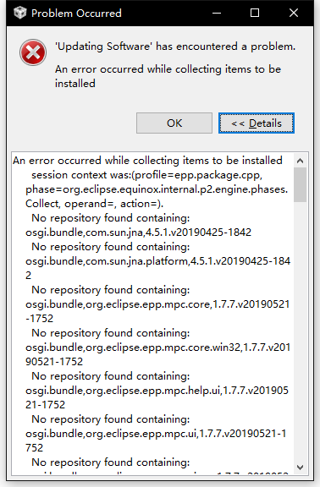This screenshot has height=487, width=320.
Task: Click the red error X icon
Action: (x=33, y=52)
